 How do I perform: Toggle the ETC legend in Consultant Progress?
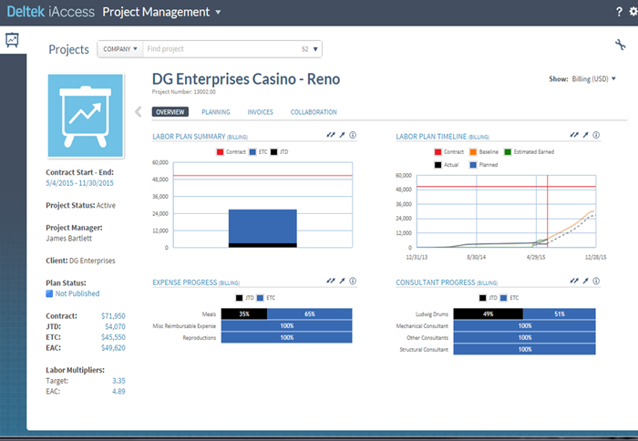point(509,298)
